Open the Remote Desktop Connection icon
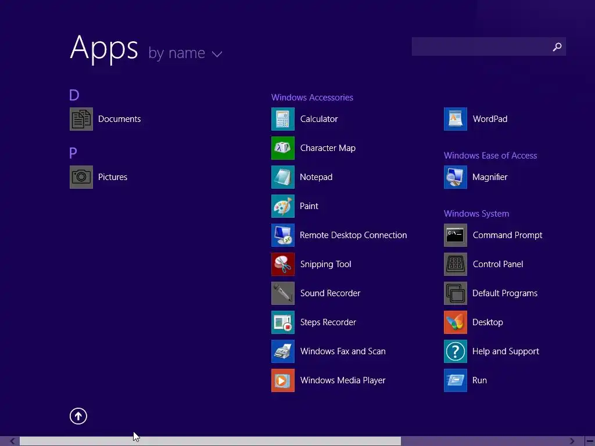 tap(283, 235)
